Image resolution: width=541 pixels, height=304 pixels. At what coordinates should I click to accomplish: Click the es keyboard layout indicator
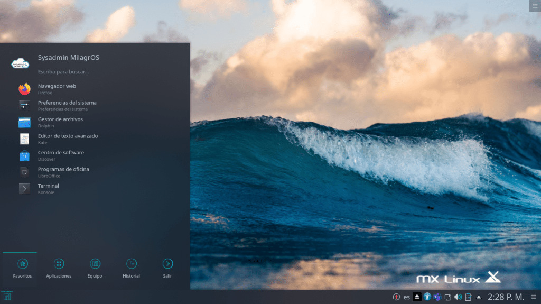tap(406, 297)
